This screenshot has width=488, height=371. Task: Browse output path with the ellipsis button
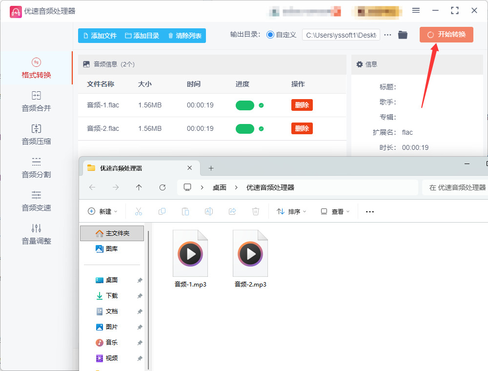pyautogui.click(x=387, y=35)
